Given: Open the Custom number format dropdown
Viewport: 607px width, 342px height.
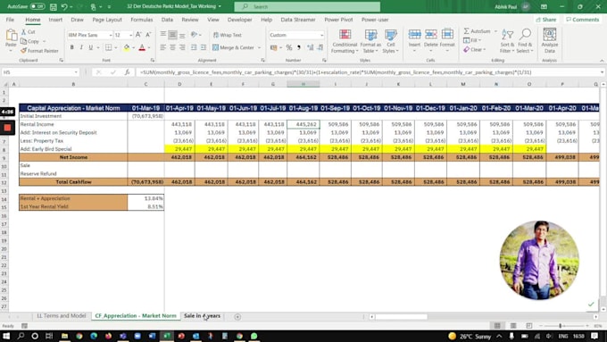Looking at the screenshot, I should (321, 35).
